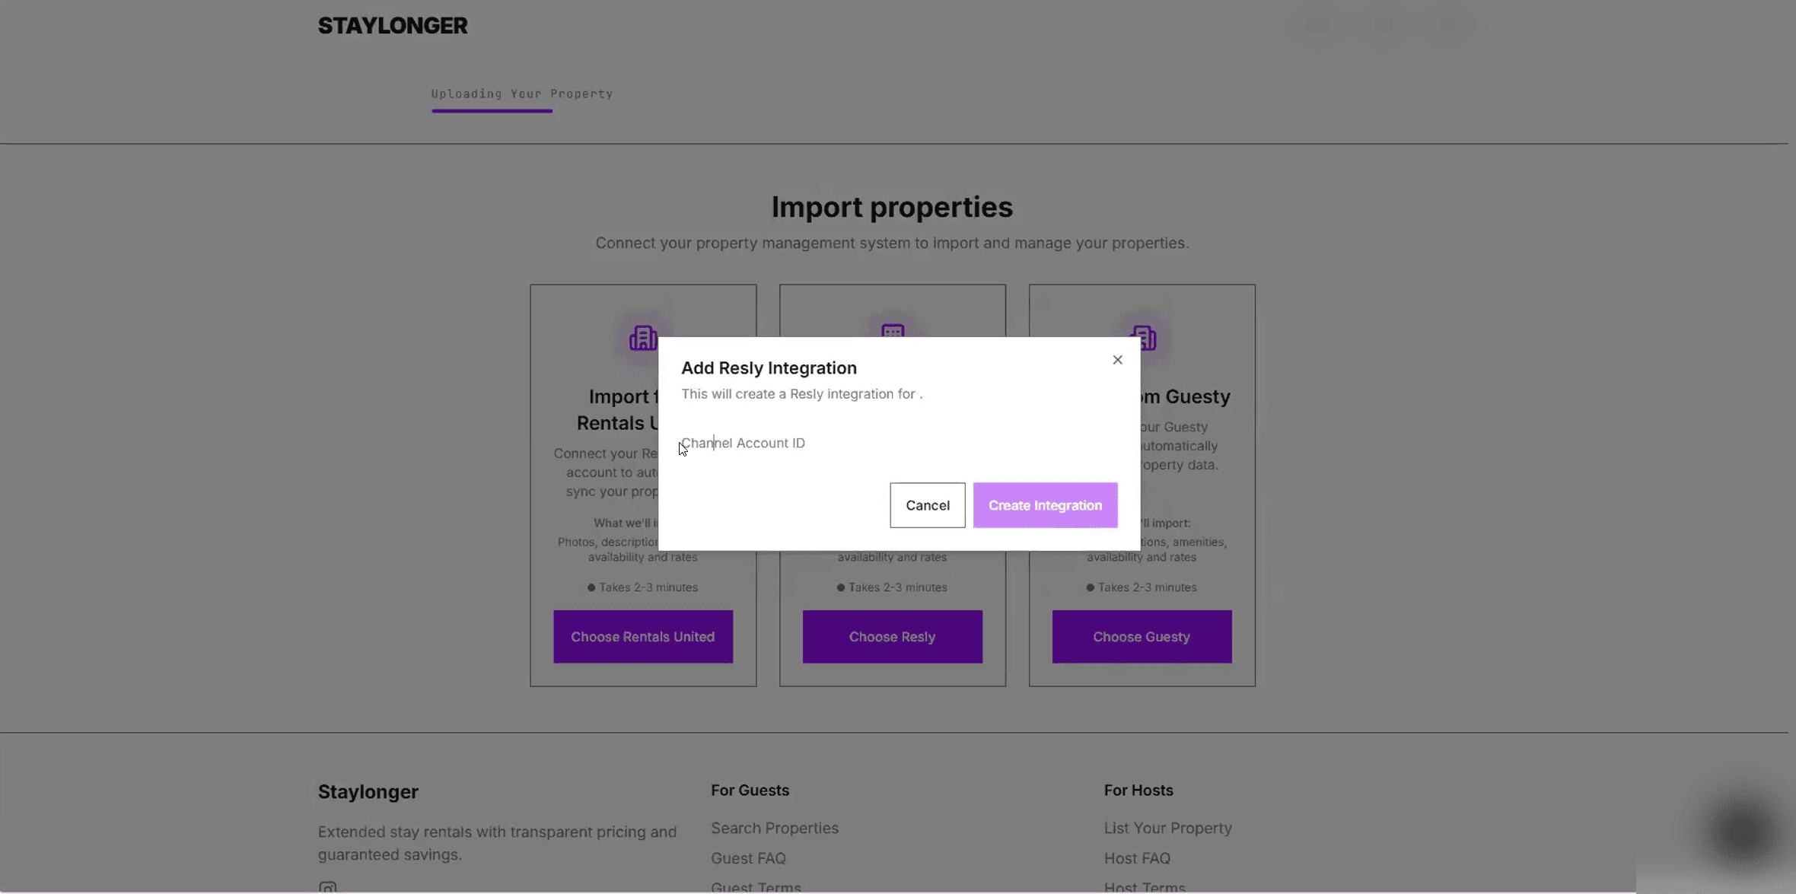The image size is (1796, 894).
Task: Click the Resly card icon
Action: pyautogui.click(x=893, y=331)
